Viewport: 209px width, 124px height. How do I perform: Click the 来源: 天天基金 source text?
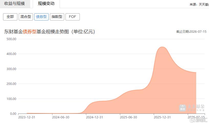pos(199,5)
